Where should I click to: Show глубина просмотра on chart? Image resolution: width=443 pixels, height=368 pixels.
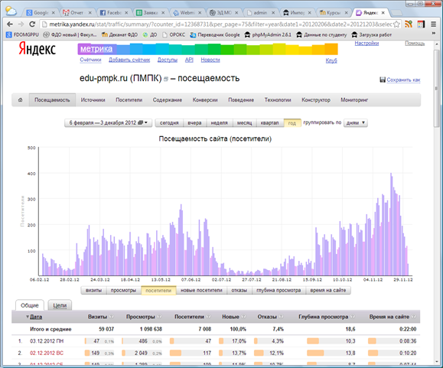[x=279, y=290]
